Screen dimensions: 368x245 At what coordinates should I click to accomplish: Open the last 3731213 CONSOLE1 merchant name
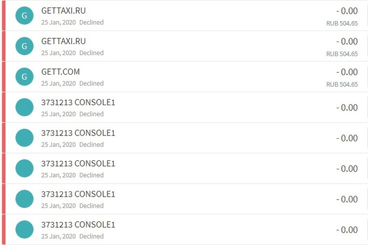[78, 224]
